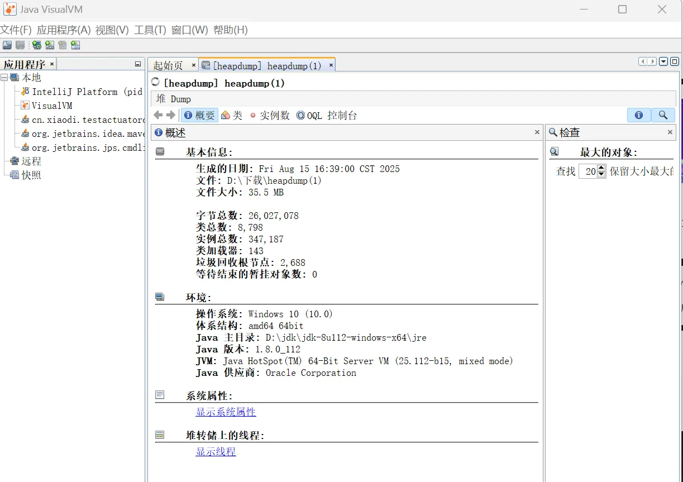Click the Back arrow in heap toolbar
Image resolution: width=683 pixels, height=482 pixels.
pos(158,115)
